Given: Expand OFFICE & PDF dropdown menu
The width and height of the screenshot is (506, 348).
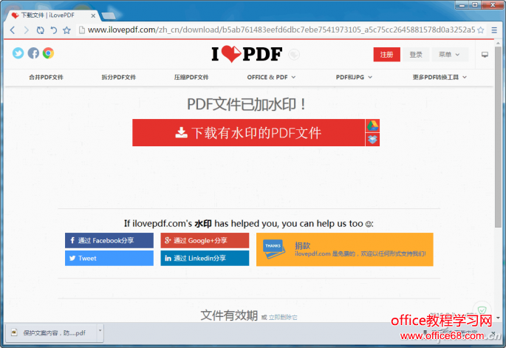Looking at the screenshot, I should pyautogui.click(x=271, y=77).
